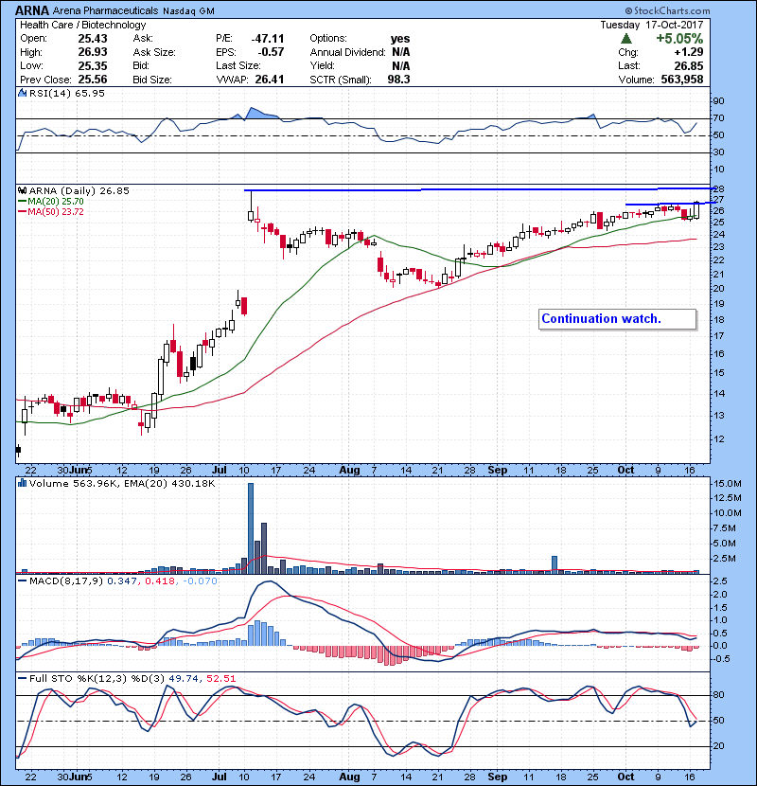Click the "Continuation watch." annotation box
The height and width of the screenshot is (786, 757).
pos(617,319)
